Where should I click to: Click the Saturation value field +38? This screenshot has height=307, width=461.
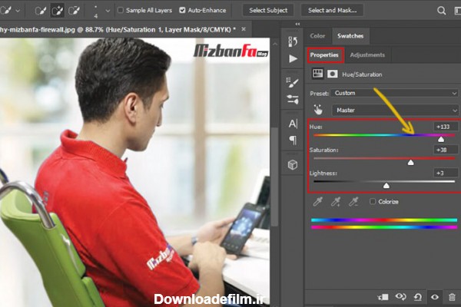(x=446, y=150)
